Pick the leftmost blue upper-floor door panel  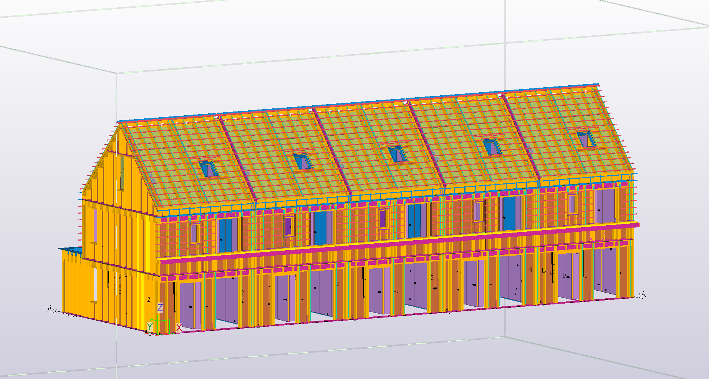click(228, 235)
